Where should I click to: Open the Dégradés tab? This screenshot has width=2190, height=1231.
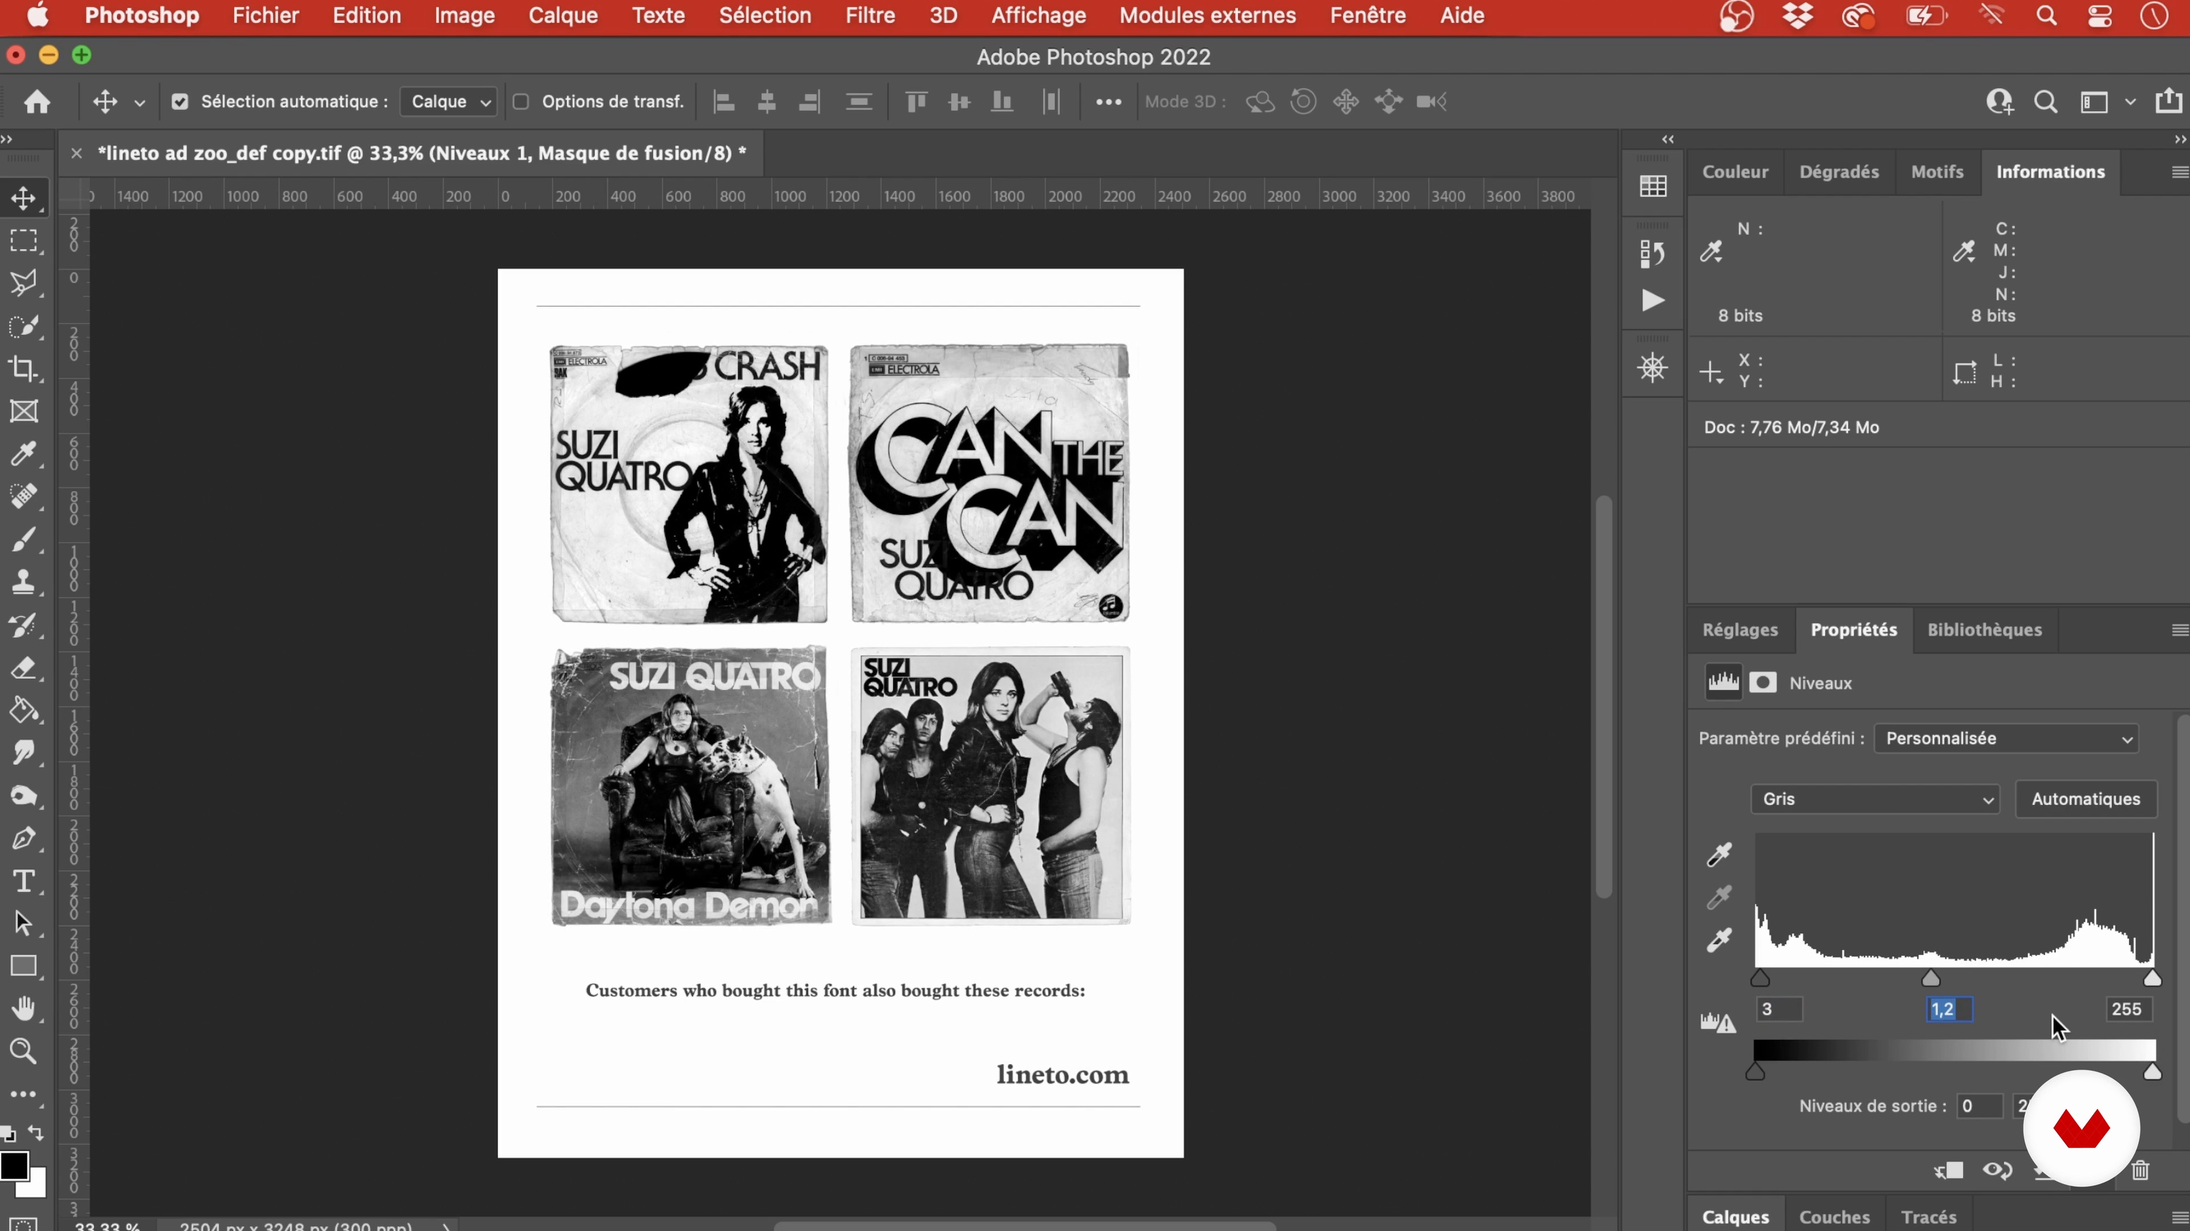coord(1839,173)
